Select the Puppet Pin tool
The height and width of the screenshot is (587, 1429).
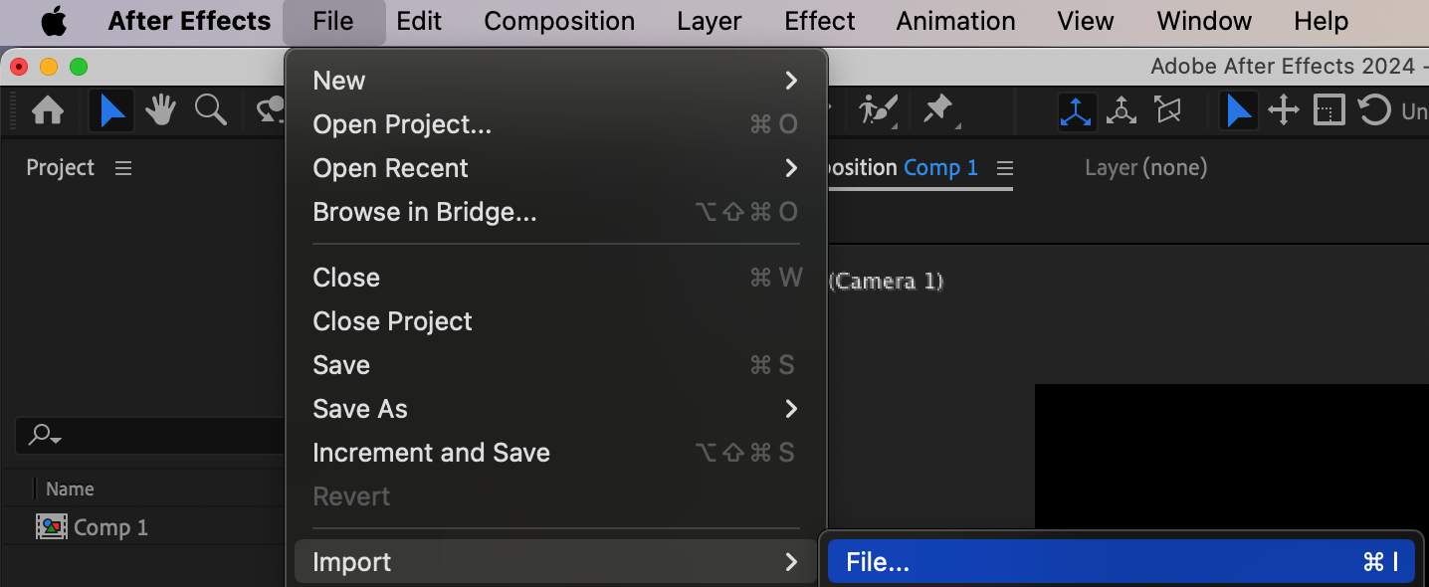pyautogui.click(x=938, y=110)
